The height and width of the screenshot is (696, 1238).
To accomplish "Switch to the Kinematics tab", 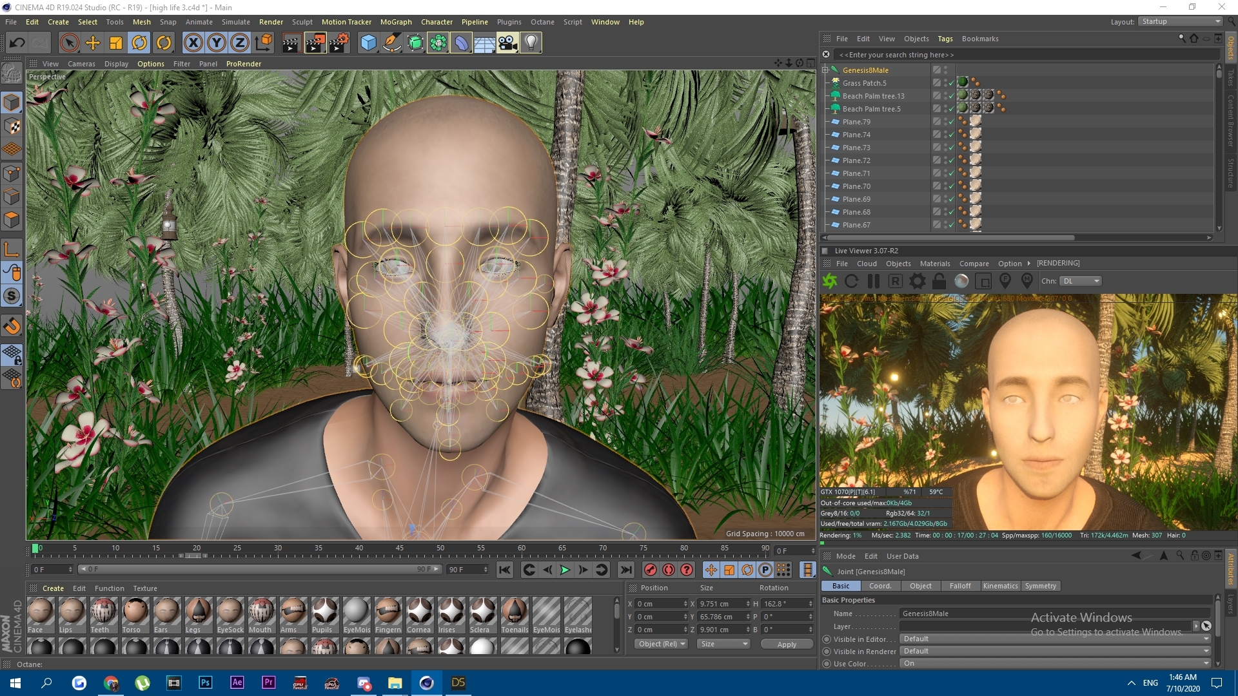I will click(x=1000, y=586).
